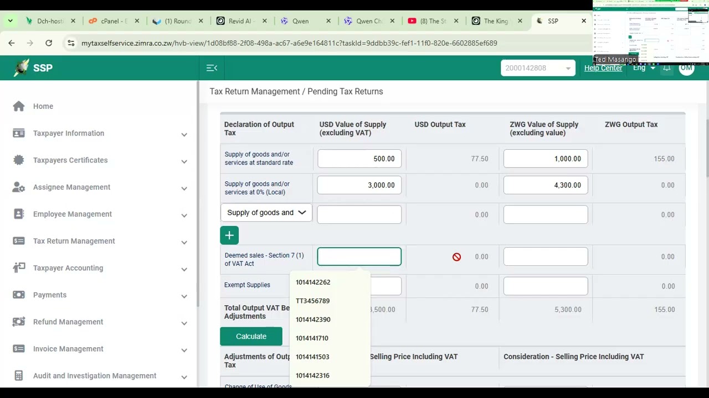The height and width of the screenshot is (398, 709).
Task: Click the Exempt Supplies ZWG input field
Action: 546,286
